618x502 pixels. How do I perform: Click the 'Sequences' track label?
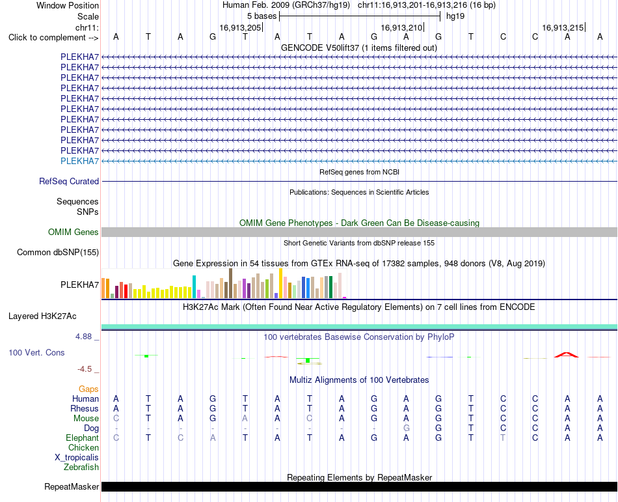tap(77, 201)
